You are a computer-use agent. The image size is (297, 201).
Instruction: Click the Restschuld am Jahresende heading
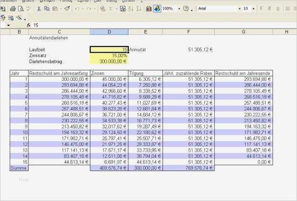point(244,73)
